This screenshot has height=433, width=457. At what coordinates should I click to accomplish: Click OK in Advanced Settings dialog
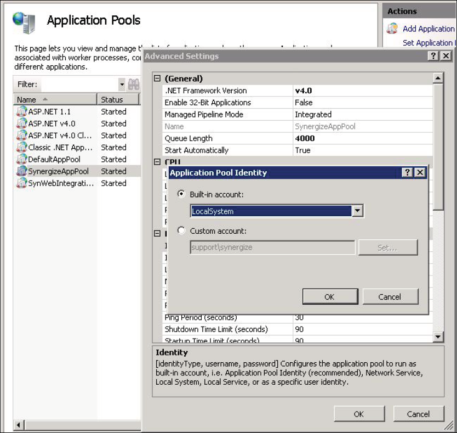tap(359, 414)
